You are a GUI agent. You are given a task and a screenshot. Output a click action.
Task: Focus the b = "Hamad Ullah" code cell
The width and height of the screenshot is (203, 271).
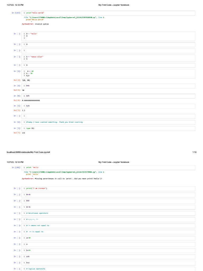tap(108, 58)
